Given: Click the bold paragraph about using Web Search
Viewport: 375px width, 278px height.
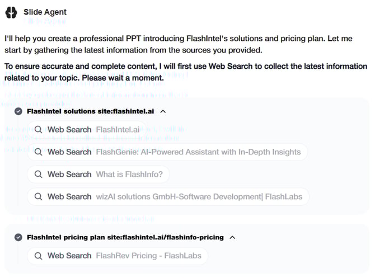Looking at the screenshot, I should [186, 72].
